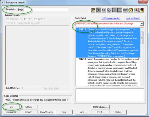Open the Help button
Viewport: 149px width, 117px height.
(64, 112)
